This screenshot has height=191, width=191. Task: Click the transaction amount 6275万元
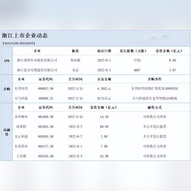pos(104,98)
